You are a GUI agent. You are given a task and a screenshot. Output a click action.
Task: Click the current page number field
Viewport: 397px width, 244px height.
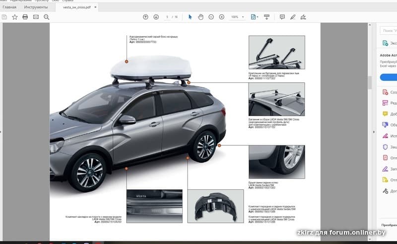coord(167,17)
